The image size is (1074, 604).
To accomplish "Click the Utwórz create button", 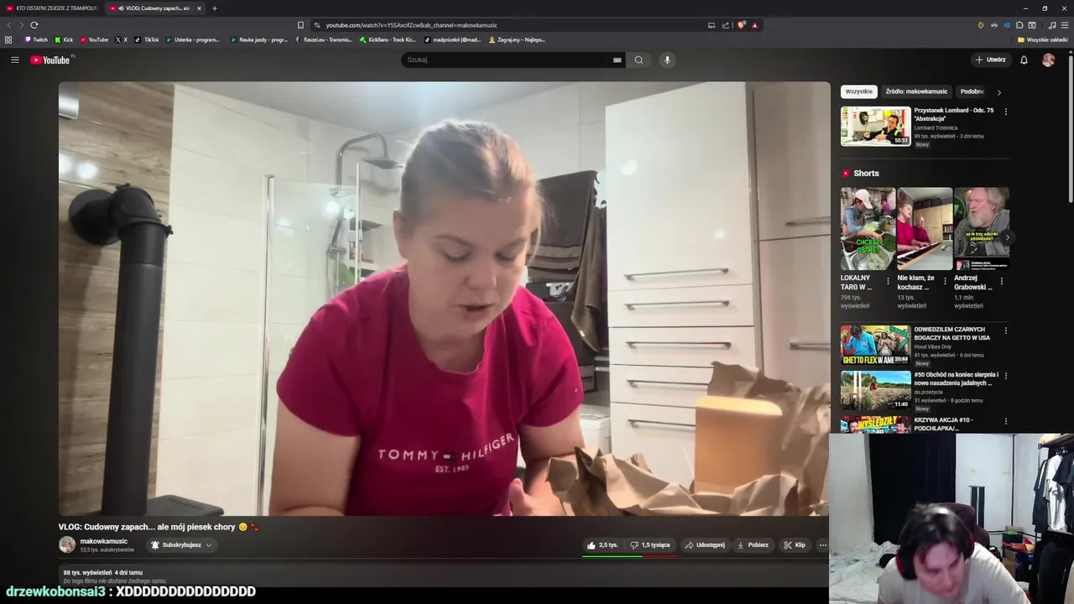I will (x=990, y=60).
